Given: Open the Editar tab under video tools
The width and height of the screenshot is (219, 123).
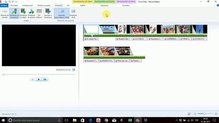Looking at the screenshot, I should [x=83, y=5].
